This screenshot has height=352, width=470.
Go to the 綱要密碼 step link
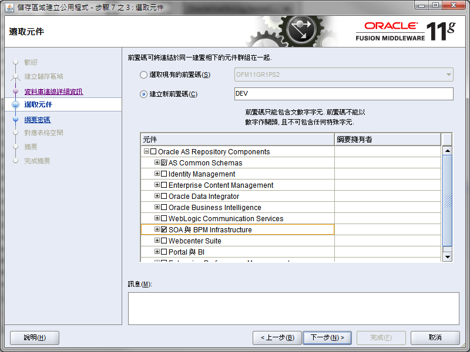pos(38,120)
